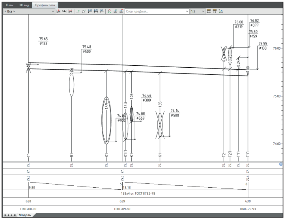Click icon immediately right of scale dropdown
The width and height of the screenshot is (284, 218).
209,12
